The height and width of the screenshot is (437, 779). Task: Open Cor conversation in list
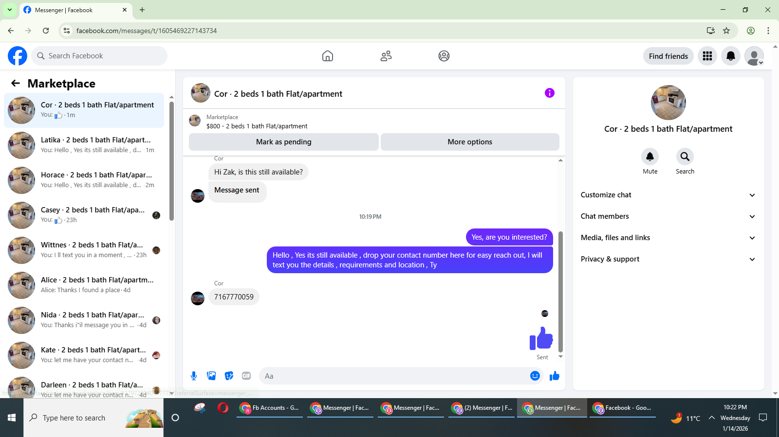pyautogui.click(x=84, y=110)
